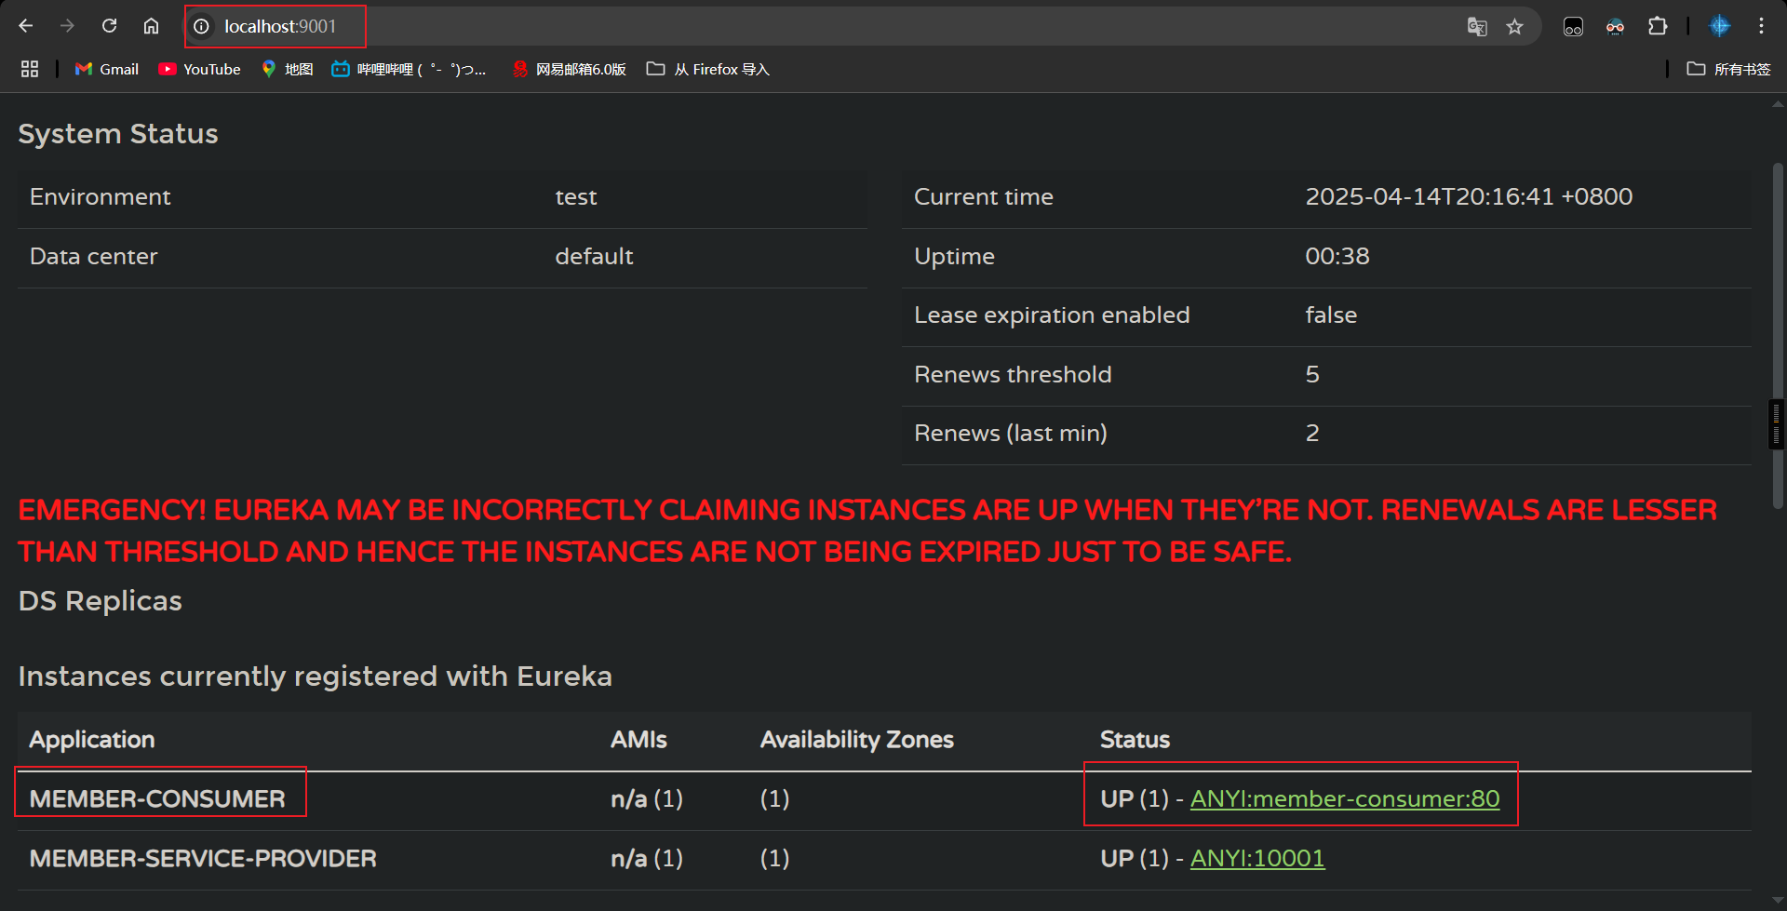Click the browser forward arrow

coord(67,26)
